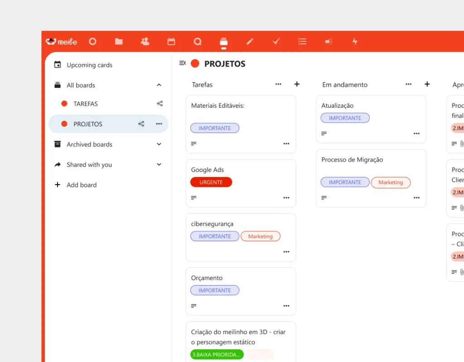Select the calendar icon in the top bar
Viewport: 464px width, 362px height.
pos(171,41)
